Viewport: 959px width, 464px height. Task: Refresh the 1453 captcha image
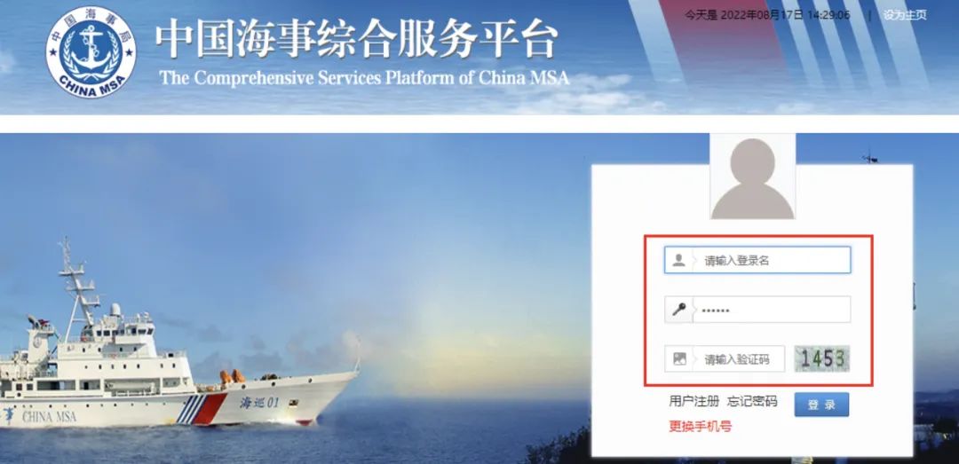[822, 358]
